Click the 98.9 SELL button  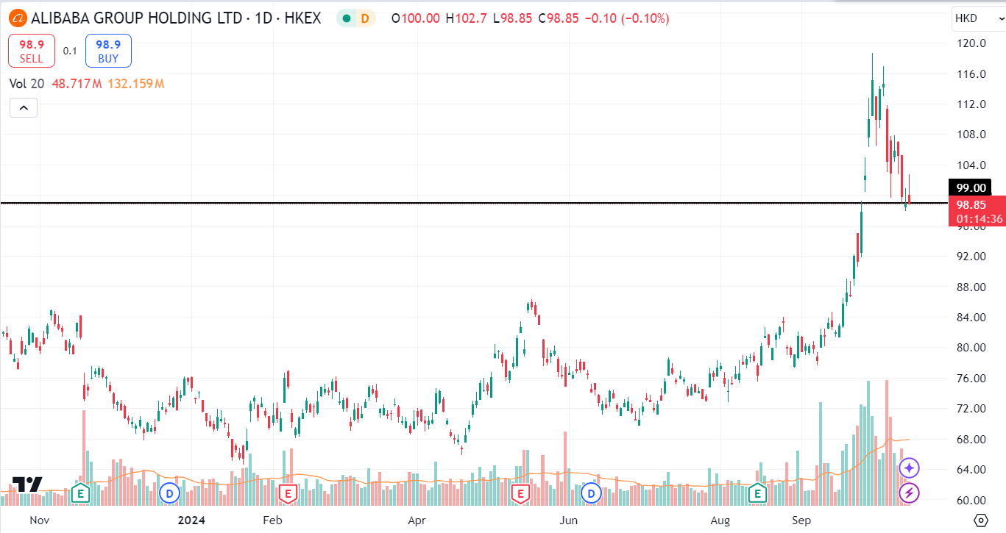coord(32,51)
